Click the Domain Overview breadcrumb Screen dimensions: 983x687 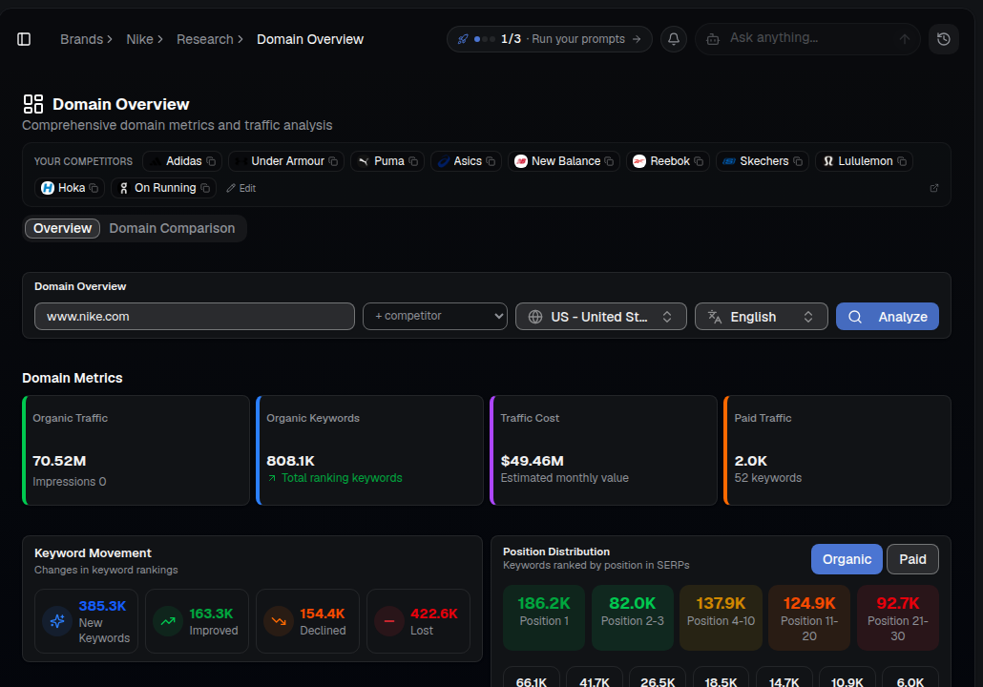click(x=310, y=39)
